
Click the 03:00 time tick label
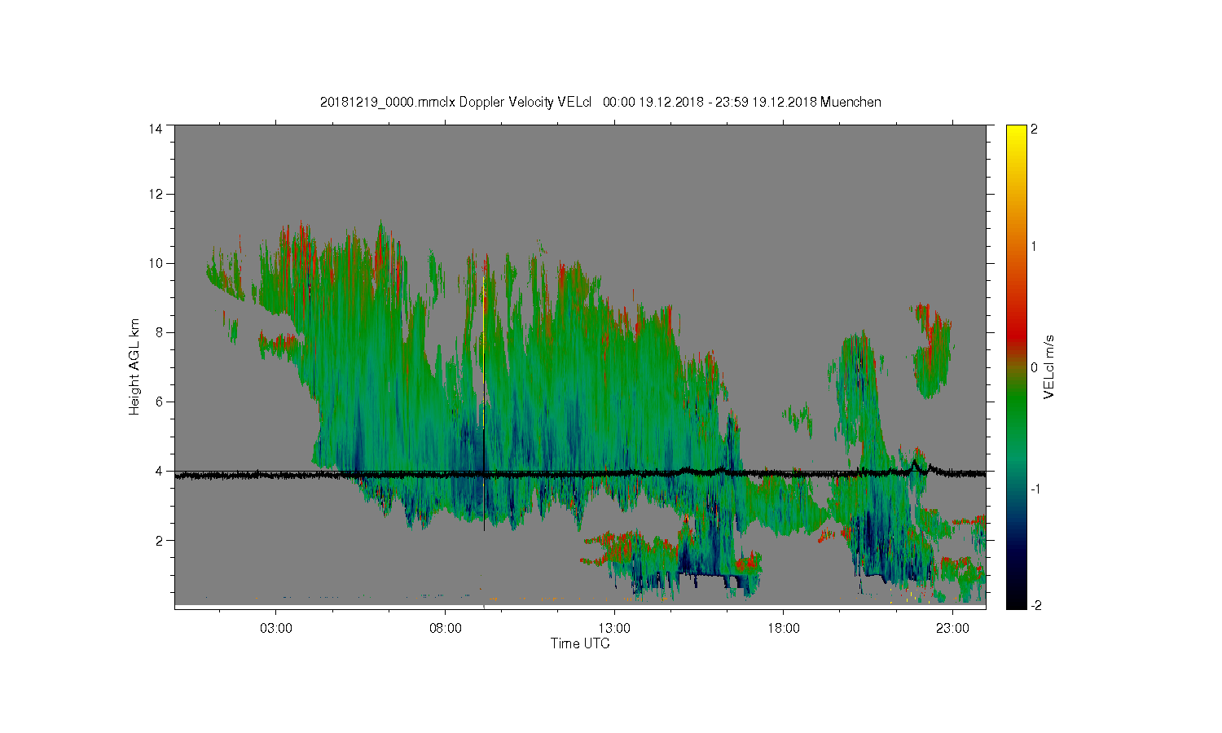(276, 629)
